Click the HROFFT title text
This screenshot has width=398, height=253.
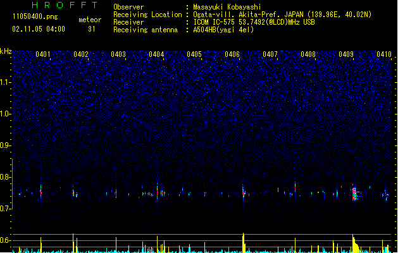65,5
